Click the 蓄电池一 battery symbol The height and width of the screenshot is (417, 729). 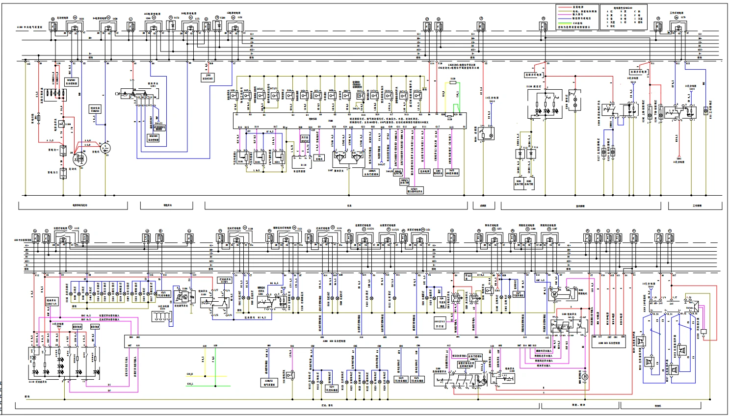click(x=63, y=151)
